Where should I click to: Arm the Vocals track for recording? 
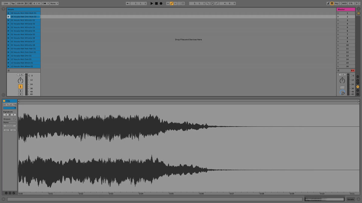coord(21,94)
